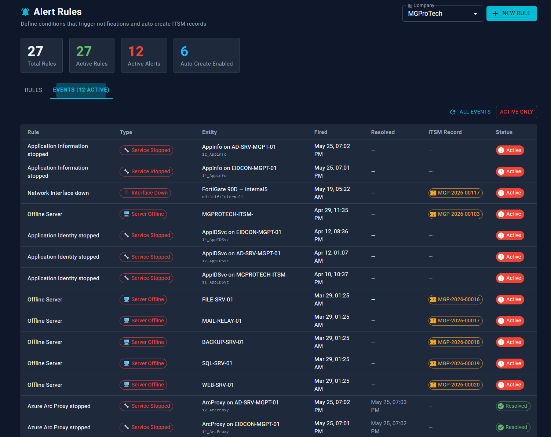The image size is (551, 437).
Task: Click wrench icon for ArcProxy on AD-SRV-MGPT-01
Action: tap(126, 406)
